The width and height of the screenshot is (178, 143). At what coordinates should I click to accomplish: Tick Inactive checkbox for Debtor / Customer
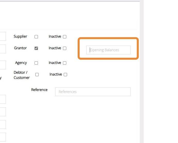point(65,75)
